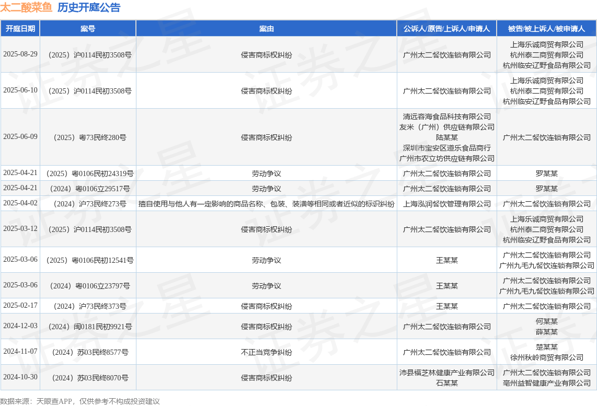
Task: Select the date 2024-11-07
Action: point(20,352)
